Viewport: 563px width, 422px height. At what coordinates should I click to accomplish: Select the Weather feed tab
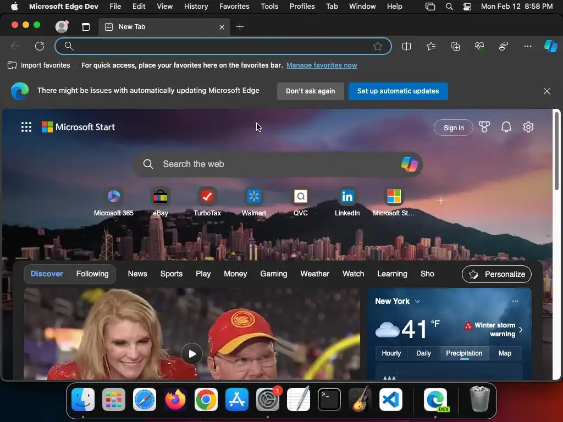[x=315, y=274]
